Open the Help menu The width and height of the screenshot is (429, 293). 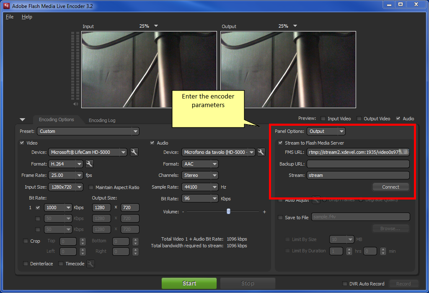27,17
